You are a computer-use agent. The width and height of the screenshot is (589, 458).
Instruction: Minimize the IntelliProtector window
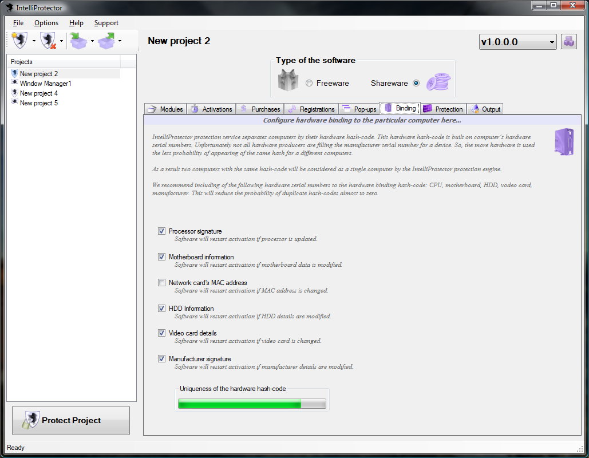click(x=540, y=5)
